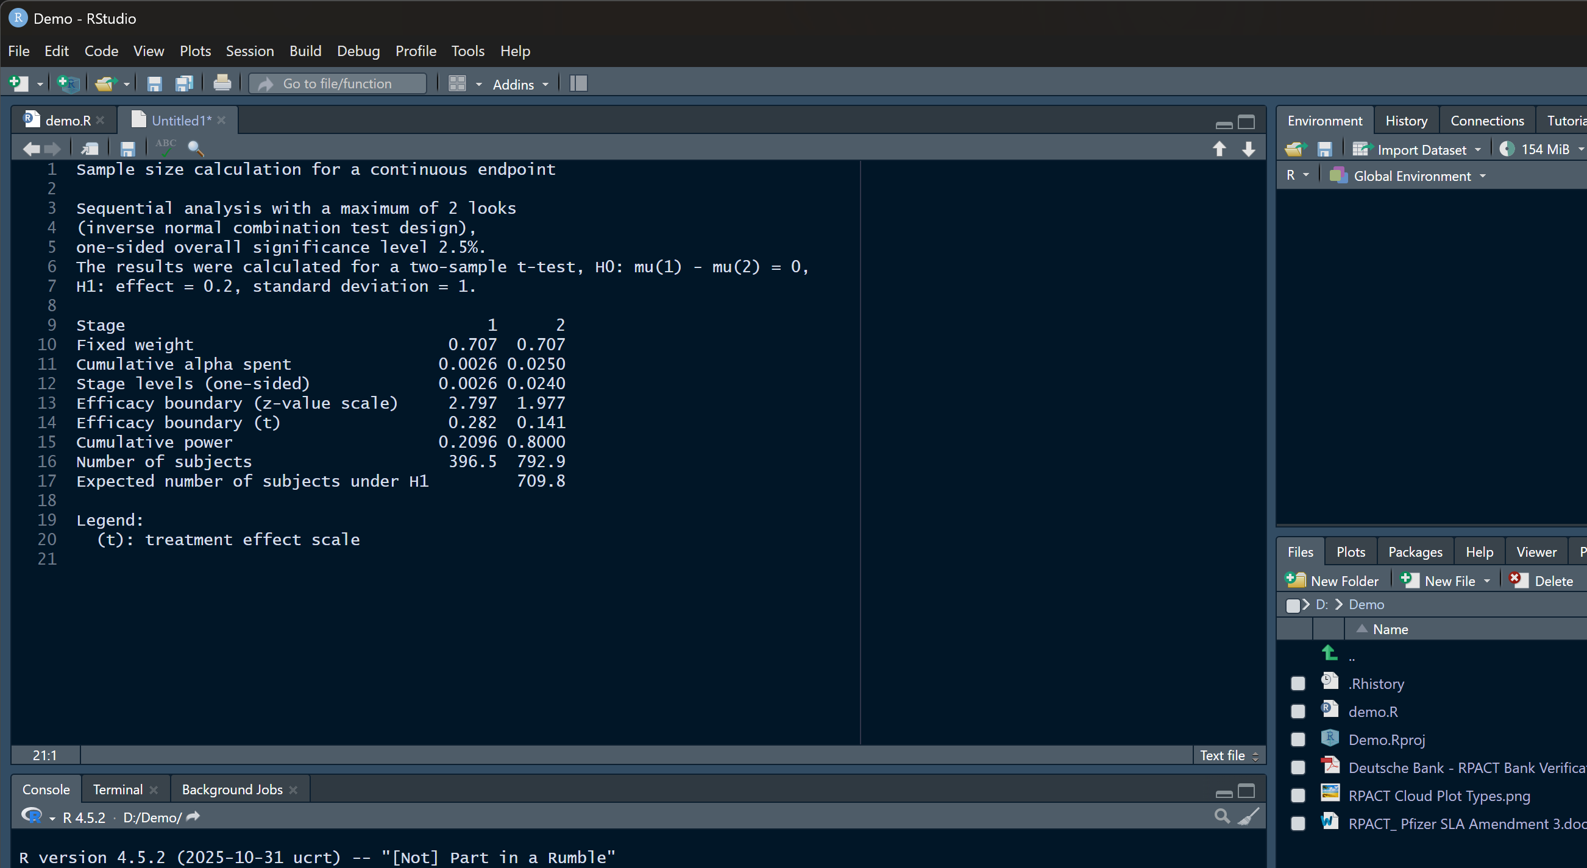Viewport: 1587px width, 868px height.
Task: Expand the new file type dropdown arrow
Action: (40, 84)
